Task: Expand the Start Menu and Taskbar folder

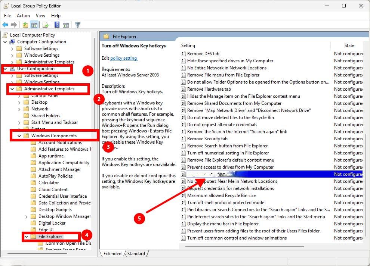Action: [19, 122]
